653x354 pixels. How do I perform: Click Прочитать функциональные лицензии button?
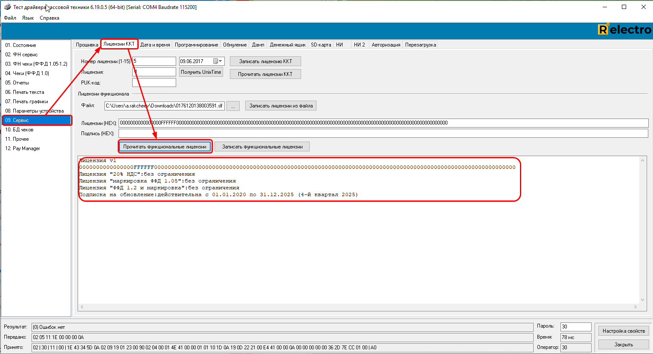(165, 147)
